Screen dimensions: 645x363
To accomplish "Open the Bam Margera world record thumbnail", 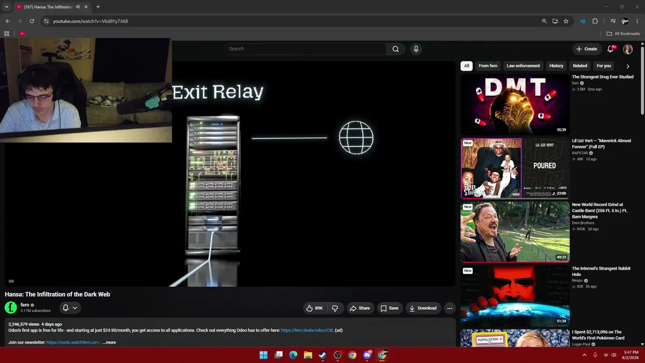I will (x=515, y=232).
